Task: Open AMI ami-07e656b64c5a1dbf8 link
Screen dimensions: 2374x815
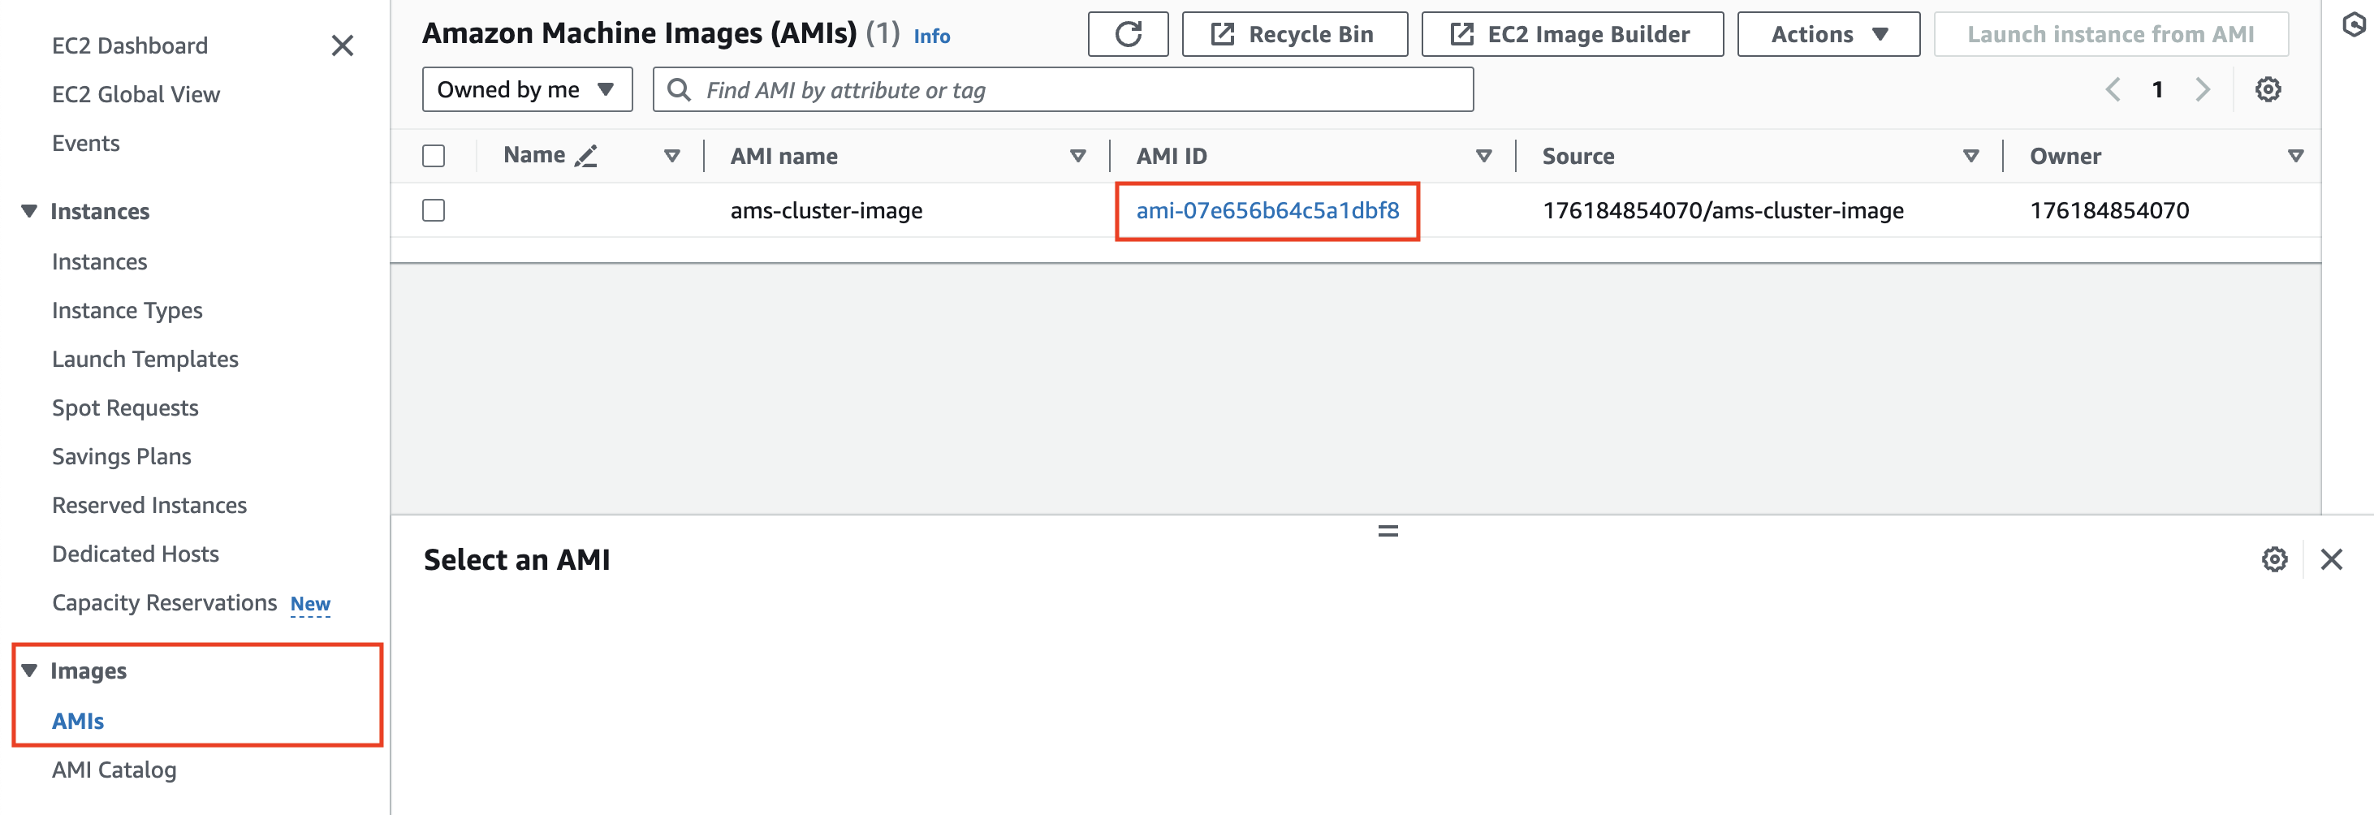Action: coord(1267,210)
